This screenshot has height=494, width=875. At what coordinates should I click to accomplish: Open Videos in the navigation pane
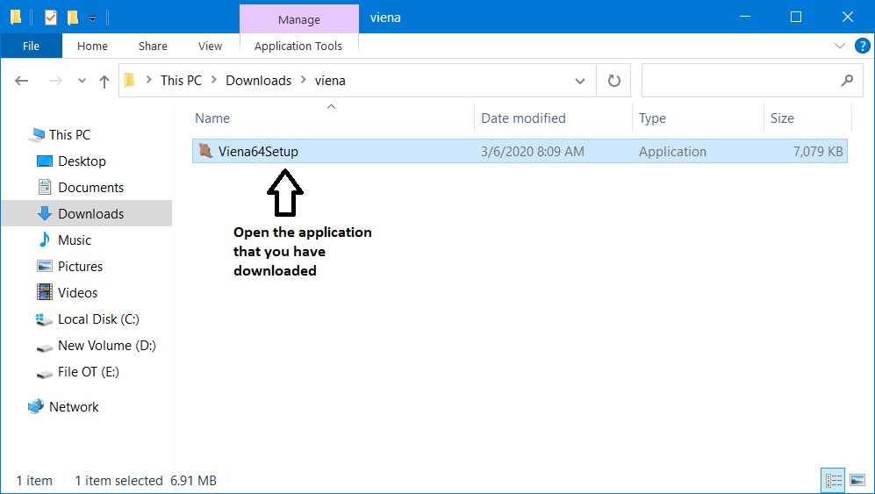coord(77,292)
